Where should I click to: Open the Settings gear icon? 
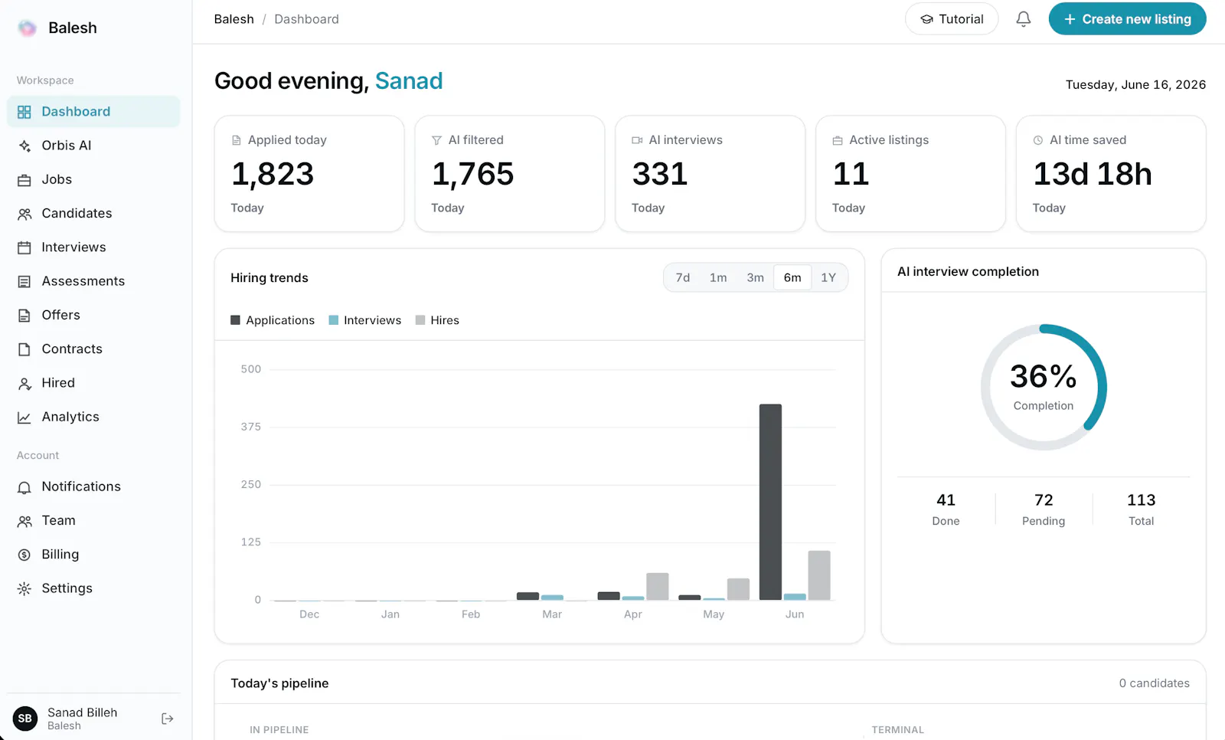point(24,588)
